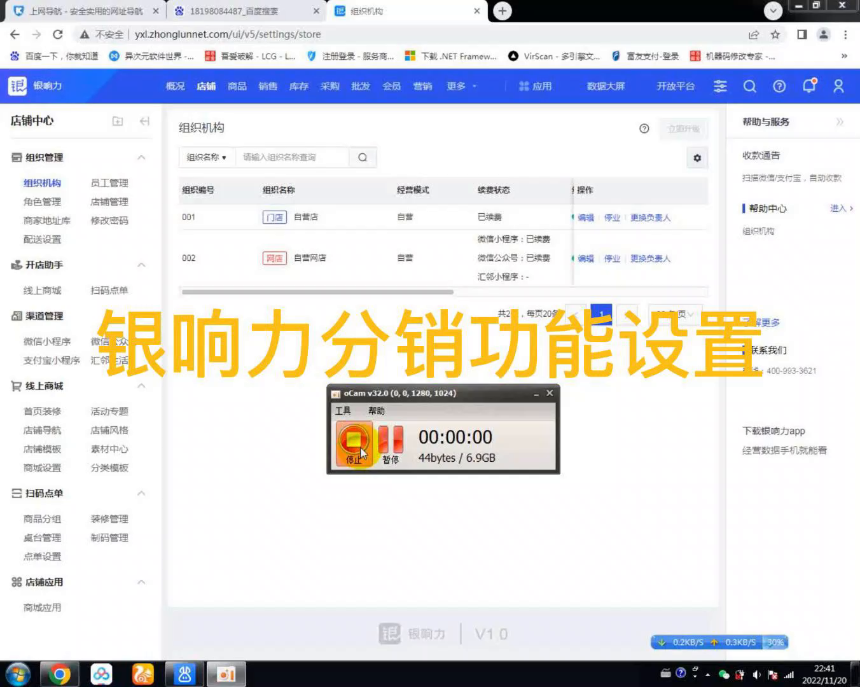The width and height of the screenshot is (860, 687).
Task: Collapse the 扫码点单 section
Action: 141,493
